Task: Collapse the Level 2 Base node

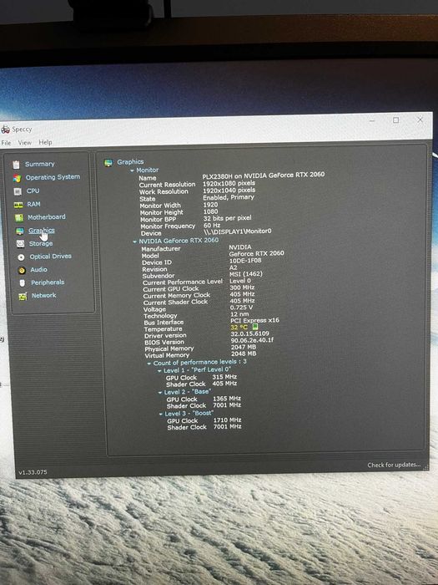Action: (x=160, y=393)
